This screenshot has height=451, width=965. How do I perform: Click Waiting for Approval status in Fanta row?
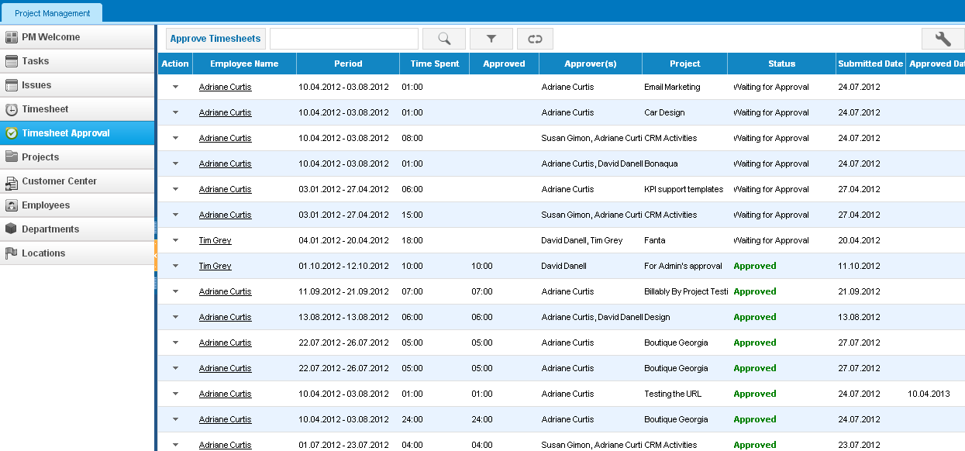pos(771,240)
